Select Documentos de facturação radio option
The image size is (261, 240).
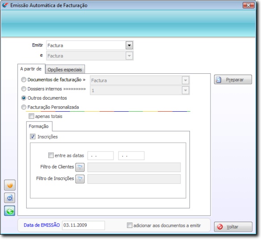click(24, 80)
